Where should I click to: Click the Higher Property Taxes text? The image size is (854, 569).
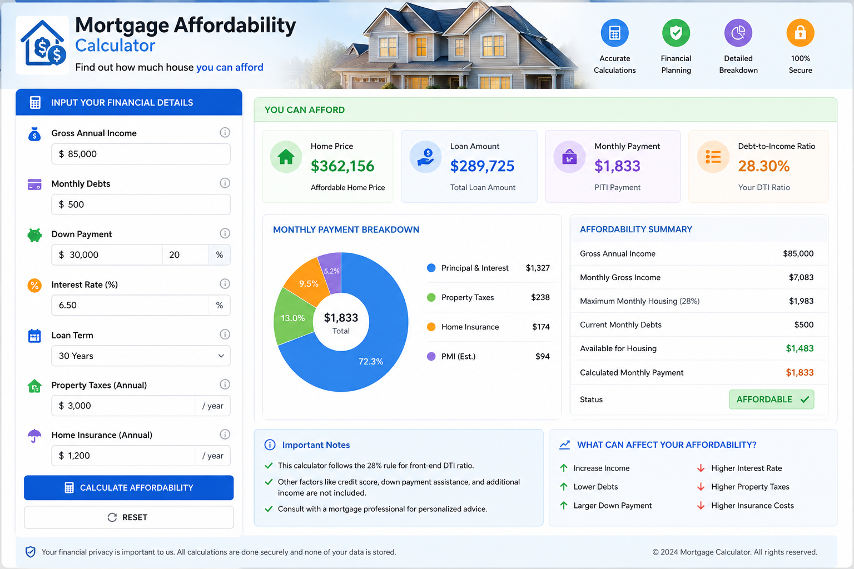coord(750,487)
